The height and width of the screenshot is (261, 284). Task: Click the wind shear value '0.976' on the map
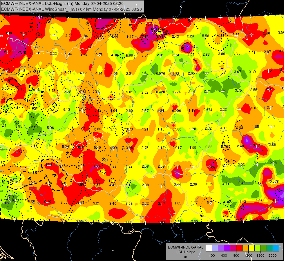(x=160, y=74)
